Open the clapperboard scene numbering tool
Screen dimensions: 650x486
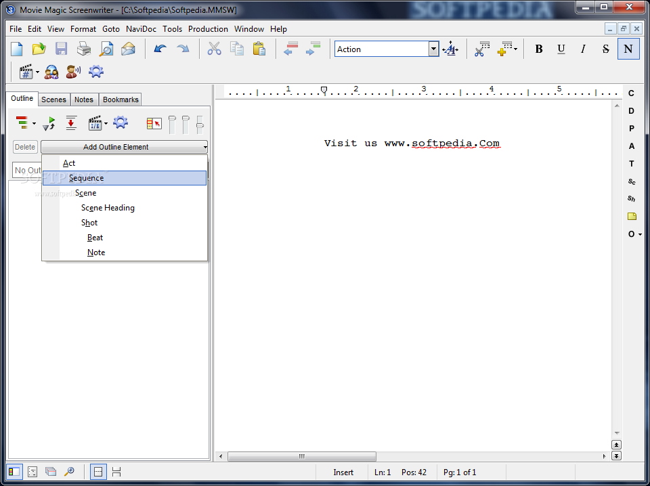point(26,72)
